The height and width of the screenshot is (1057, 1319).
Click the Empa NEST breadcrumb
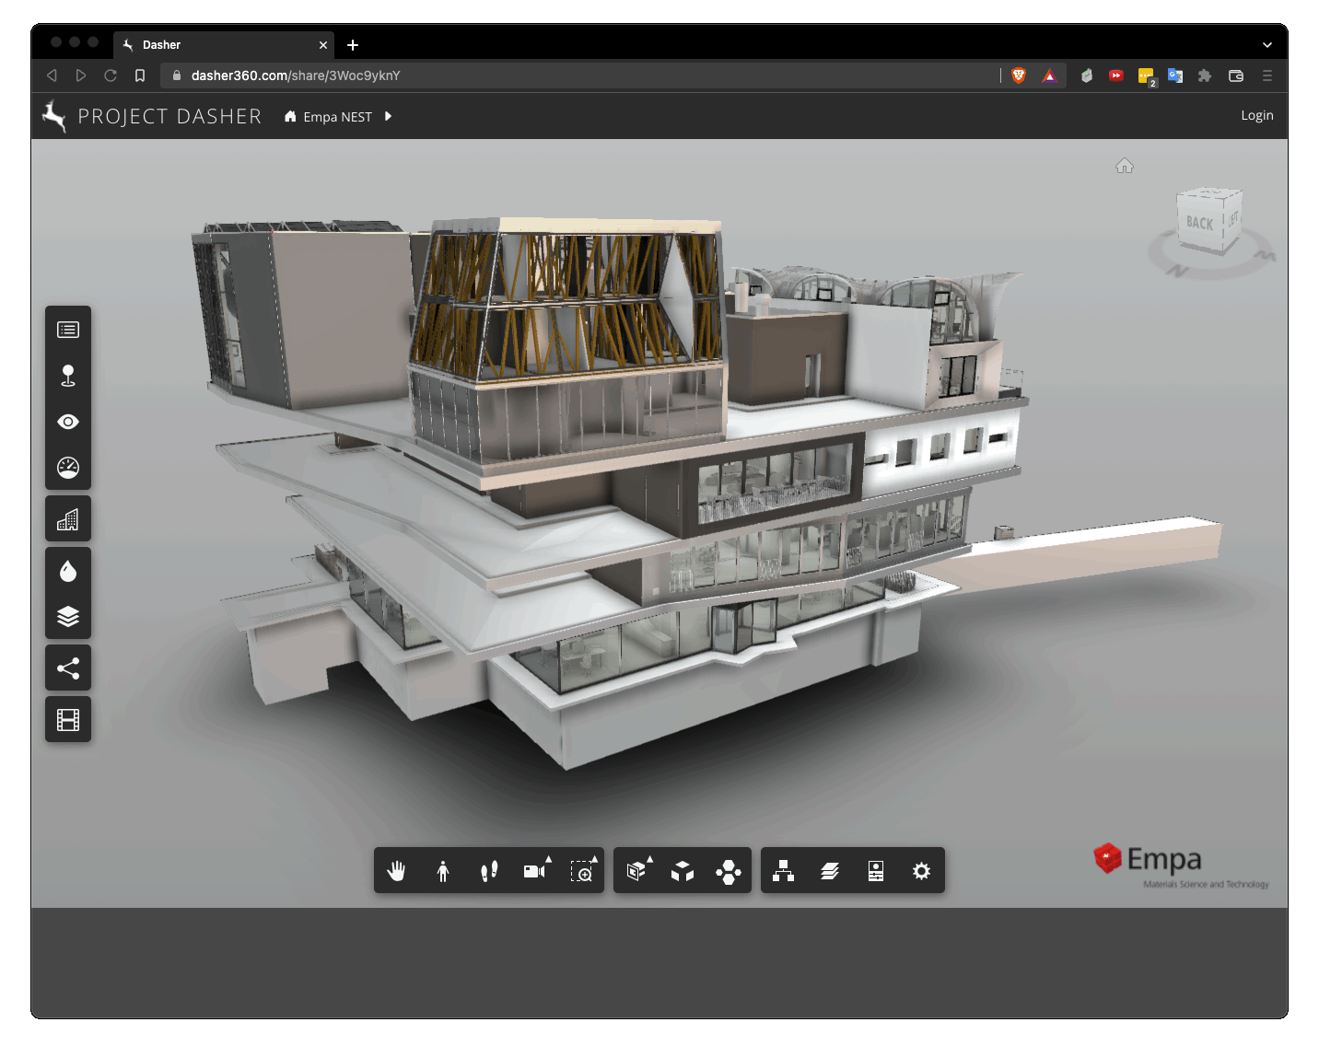(337, 117)
